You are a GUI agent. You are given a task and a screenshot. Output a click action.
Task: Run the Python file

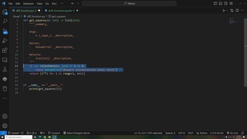pos(224,10)
